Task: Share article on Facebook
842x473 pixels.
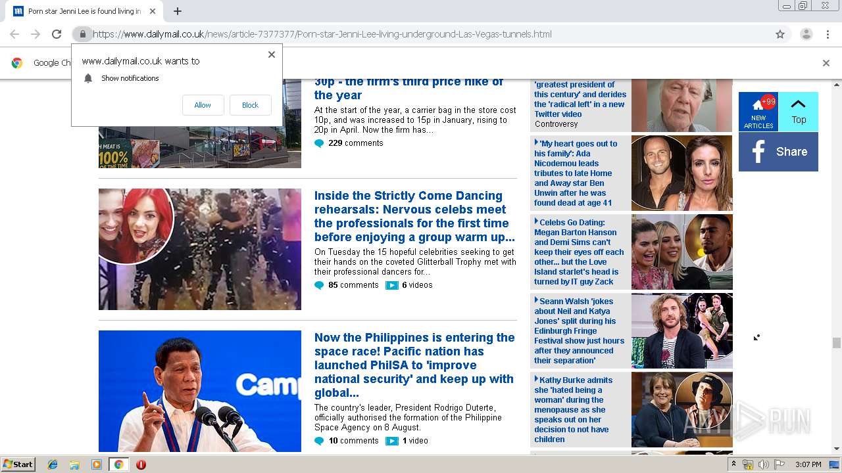Action: click(x=778, y=152)
